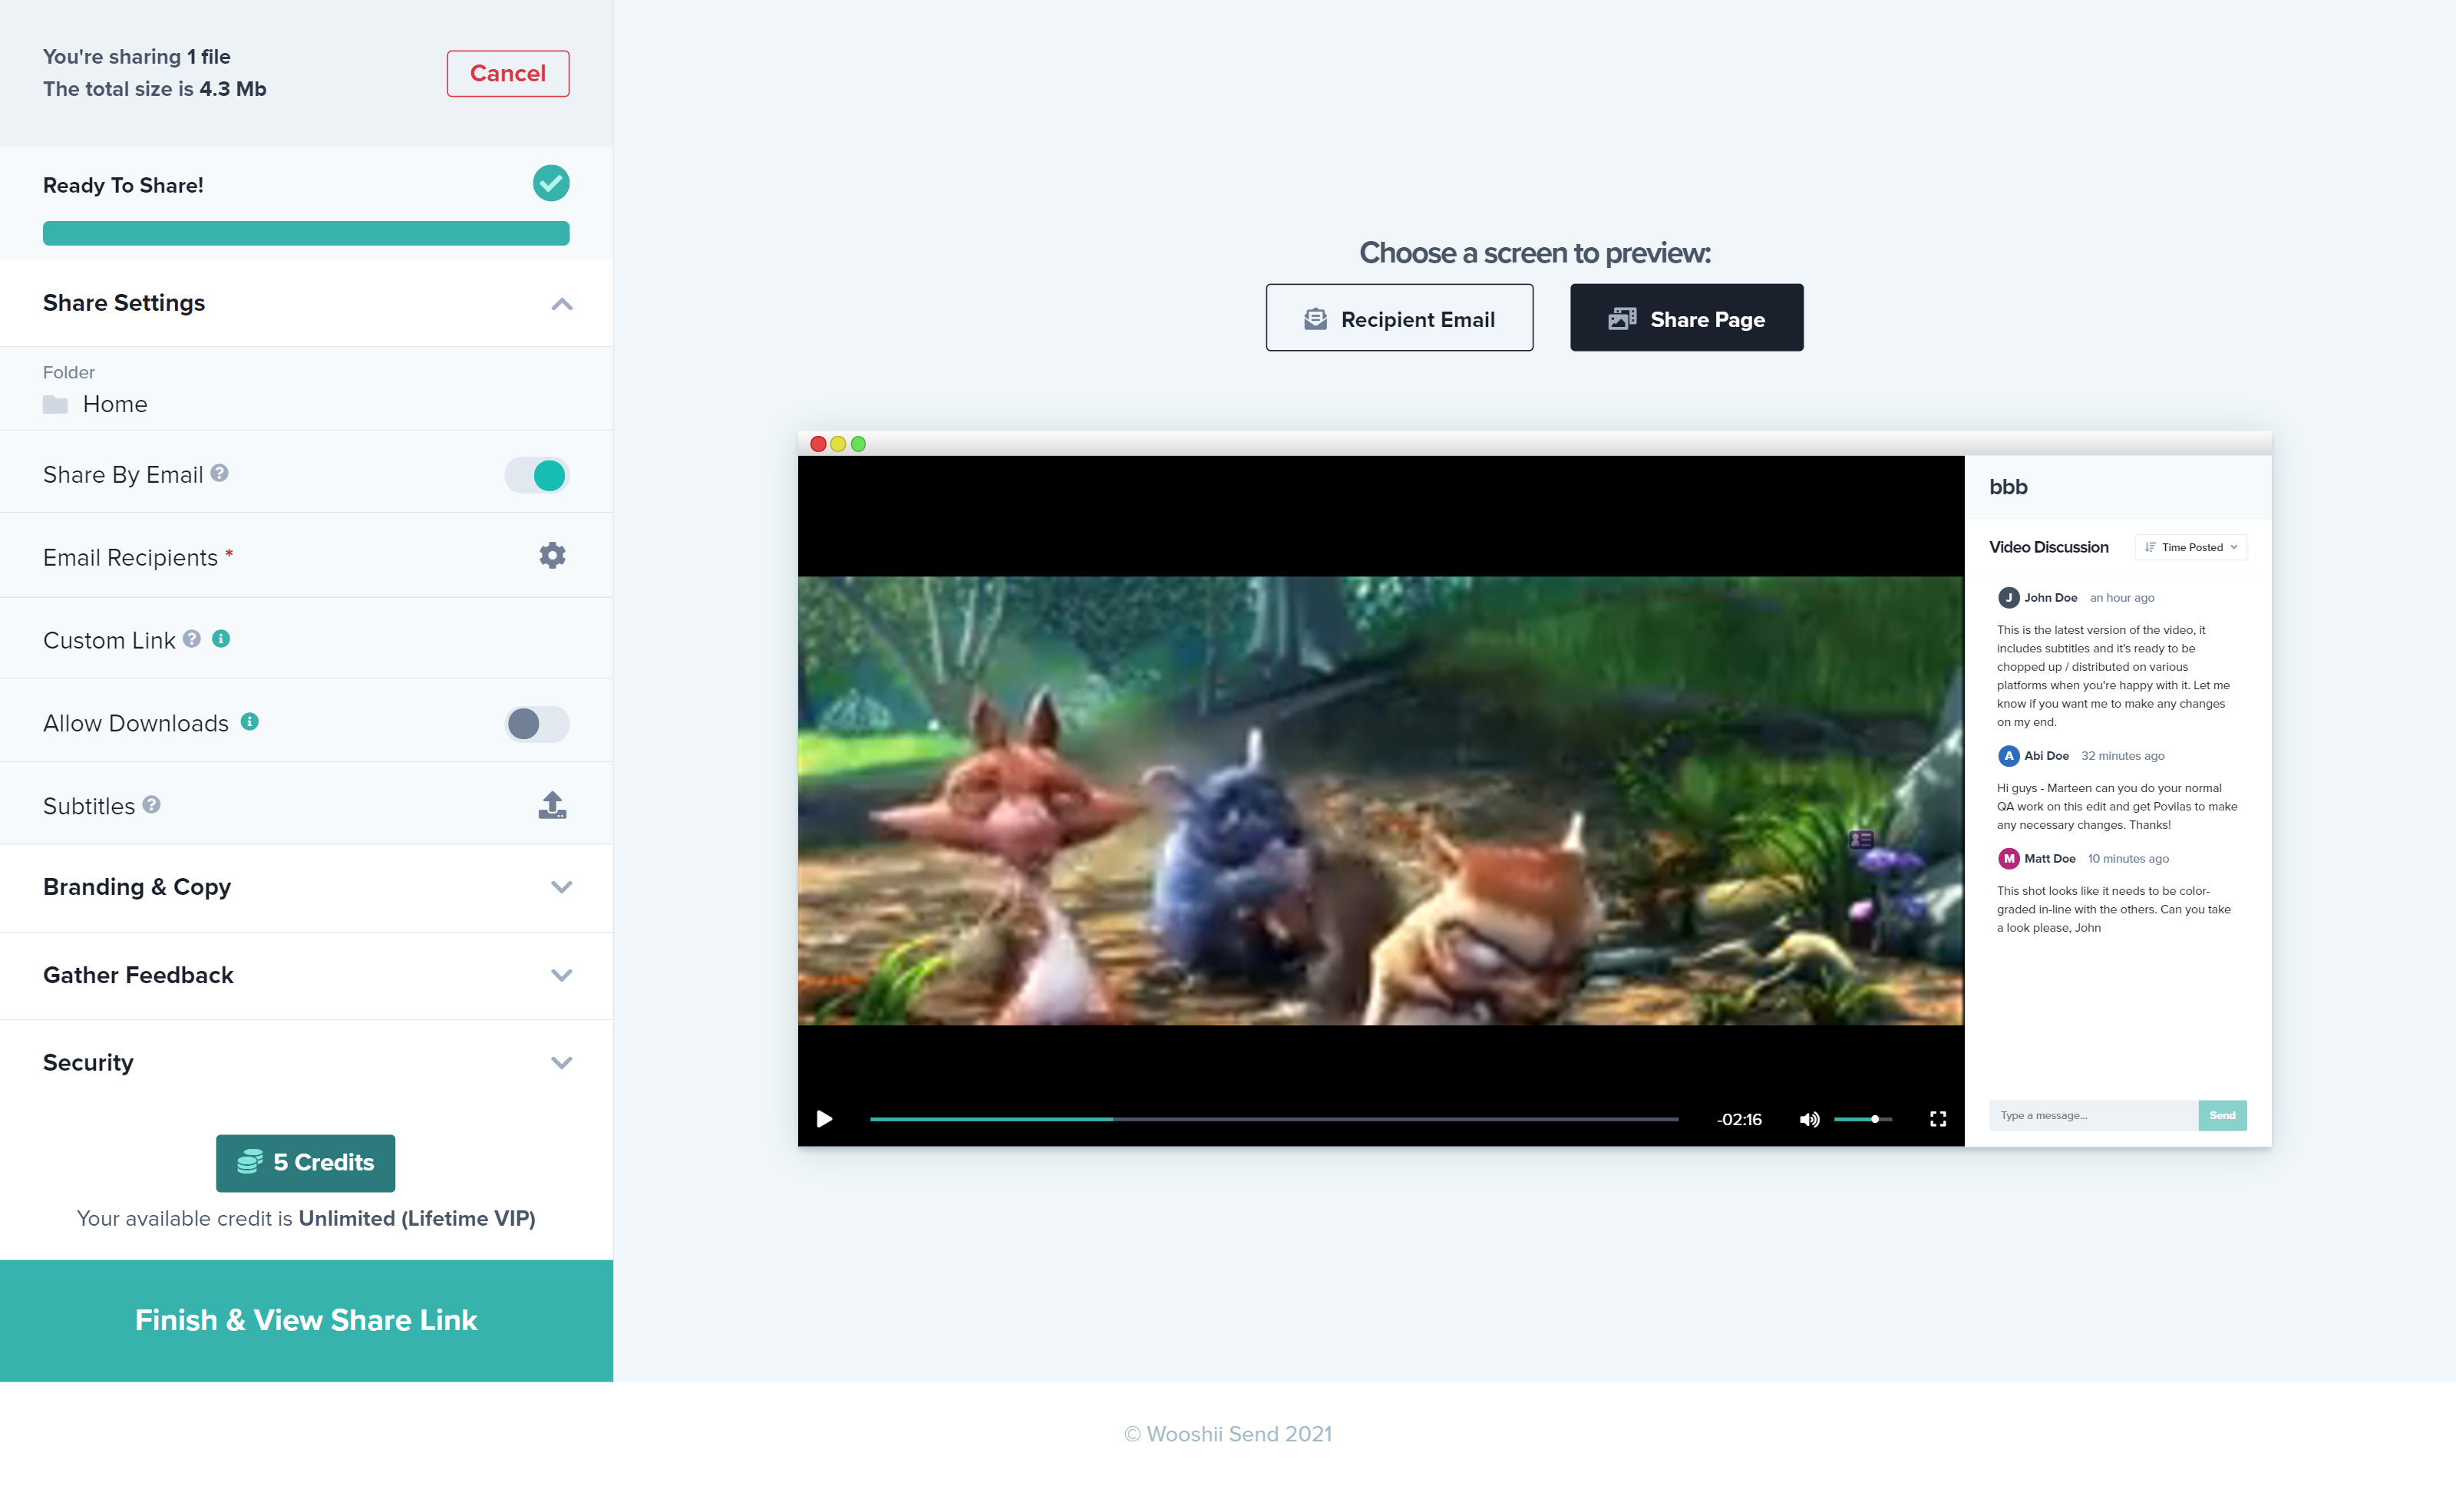
Task: Click the yellow minimize dot on preview window
Action: tap(838, 444)
